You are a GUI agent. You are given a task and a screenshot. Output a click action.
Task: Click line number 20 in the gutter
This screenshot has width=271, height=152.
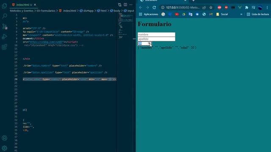[16, 79]
